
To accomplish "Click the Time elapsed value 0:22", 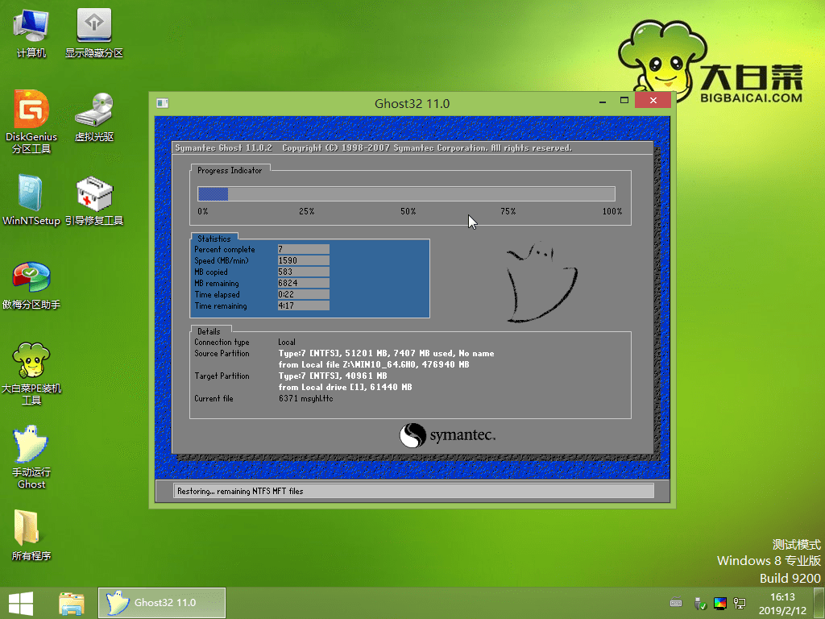I will pos(303,295).
